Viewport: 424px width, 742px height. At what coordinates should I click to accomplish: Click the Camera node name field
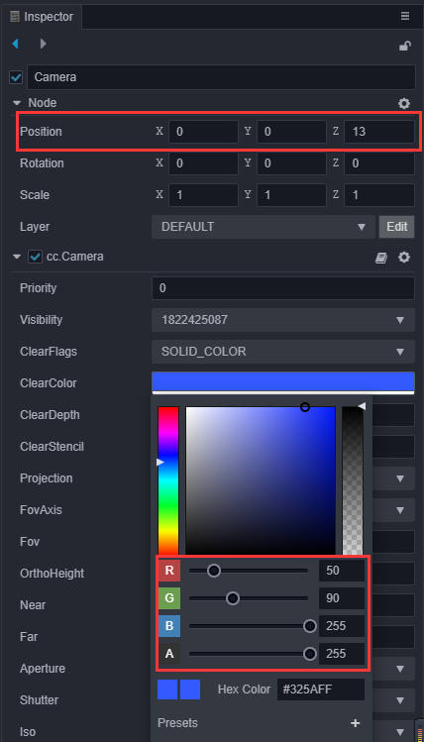(221, 77)
